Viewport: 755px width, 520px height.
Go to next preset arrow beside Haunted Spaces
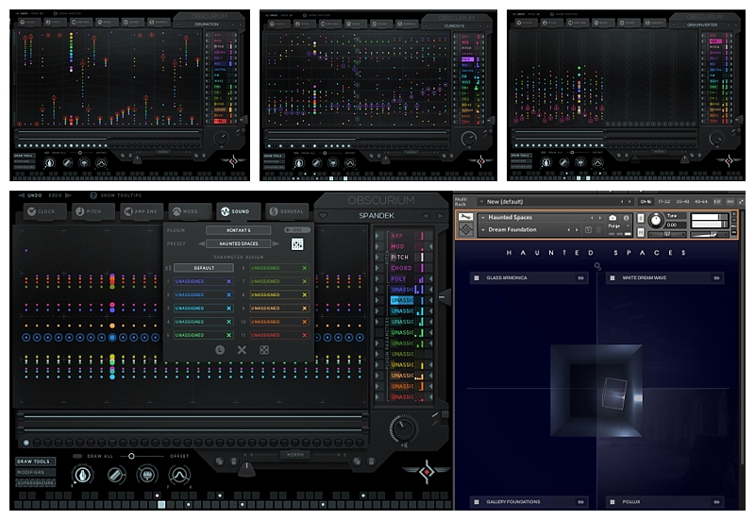pyautogui.click(x=276, y=243)
